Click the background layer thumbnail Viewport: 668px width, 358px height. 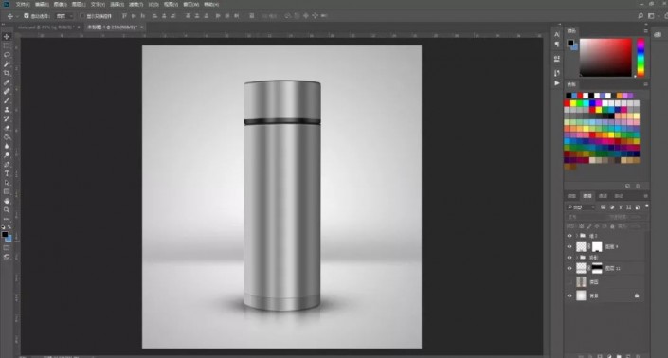tap(581, 295)
